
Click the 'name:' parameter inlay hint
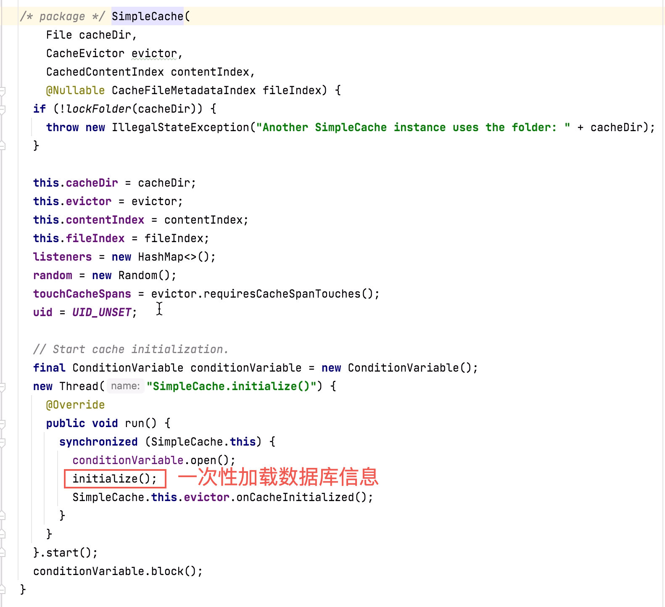(x=125, y=386)
